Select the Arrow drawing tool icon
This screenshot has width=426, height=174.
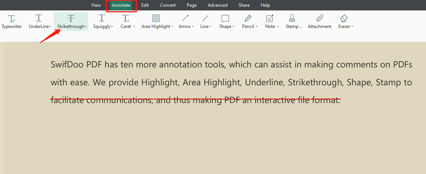pos(185,18)
